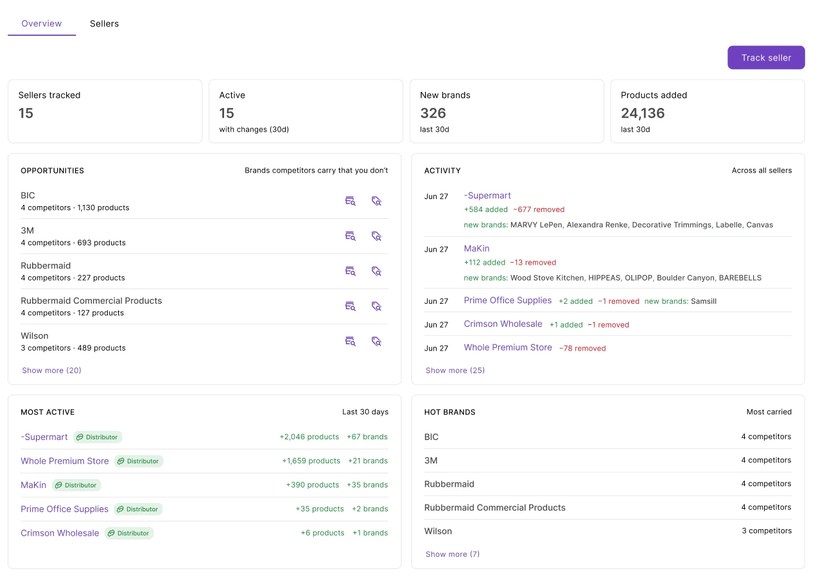
Task: Click the store search icon for BIC
Action: pos(350,201)
